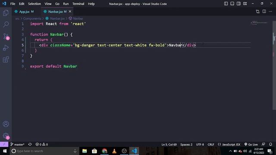The width and height of the screenshot is (276, 155).
Task: Open the Extensions view
Action: point(6,59)
